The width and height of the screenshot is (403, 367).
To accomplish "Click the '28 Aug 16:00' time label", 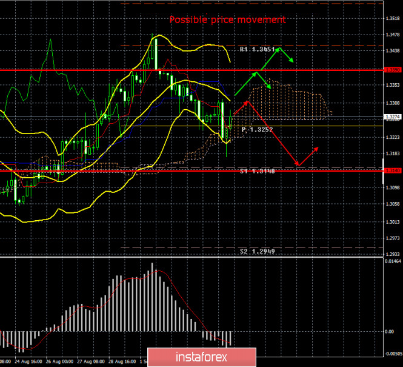I will pyautogui.click(x=122, y=362).
